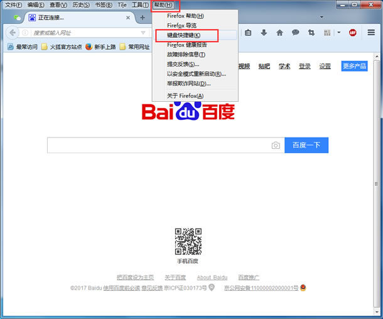This screenshot has width=383, height=319.
Task: Click the 意见反馈 link
Action: tap(152, 288)
